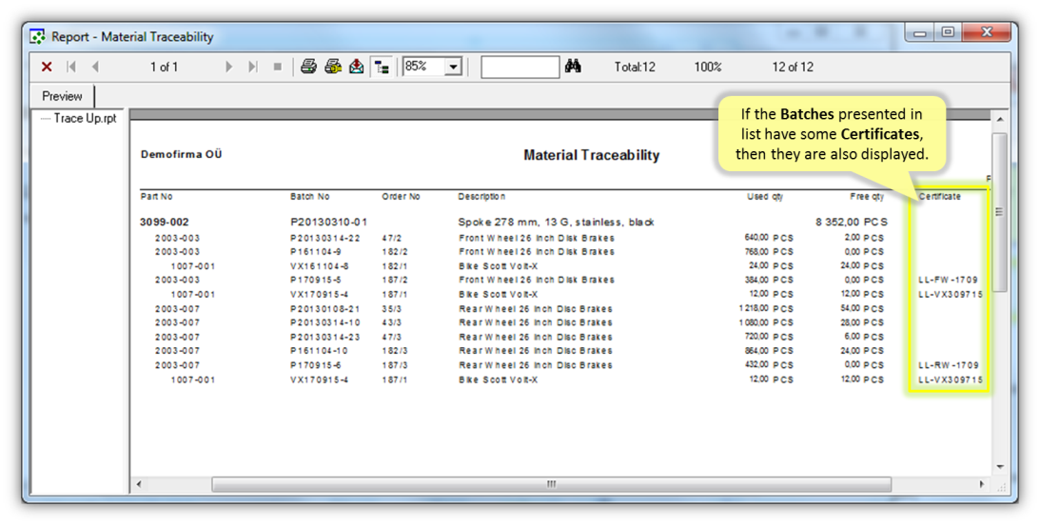The image size is (1040, 525).
Task: Click the vertical scrollbar thumb
Action: [x=999, y=212]
